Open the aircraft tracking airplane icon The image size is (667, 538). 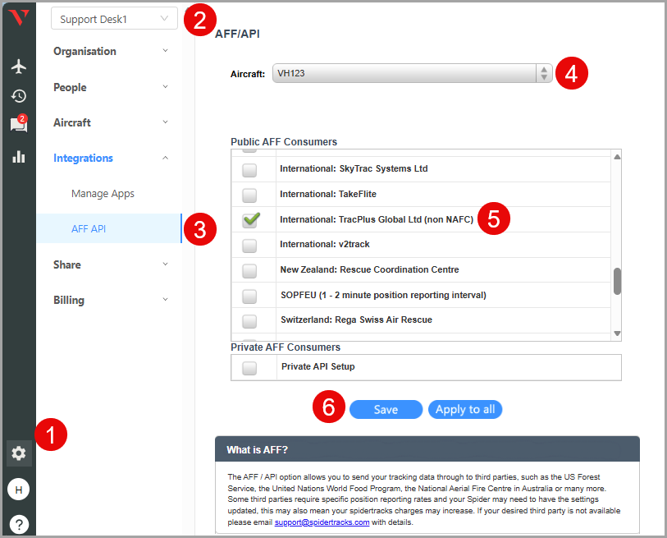18,67
